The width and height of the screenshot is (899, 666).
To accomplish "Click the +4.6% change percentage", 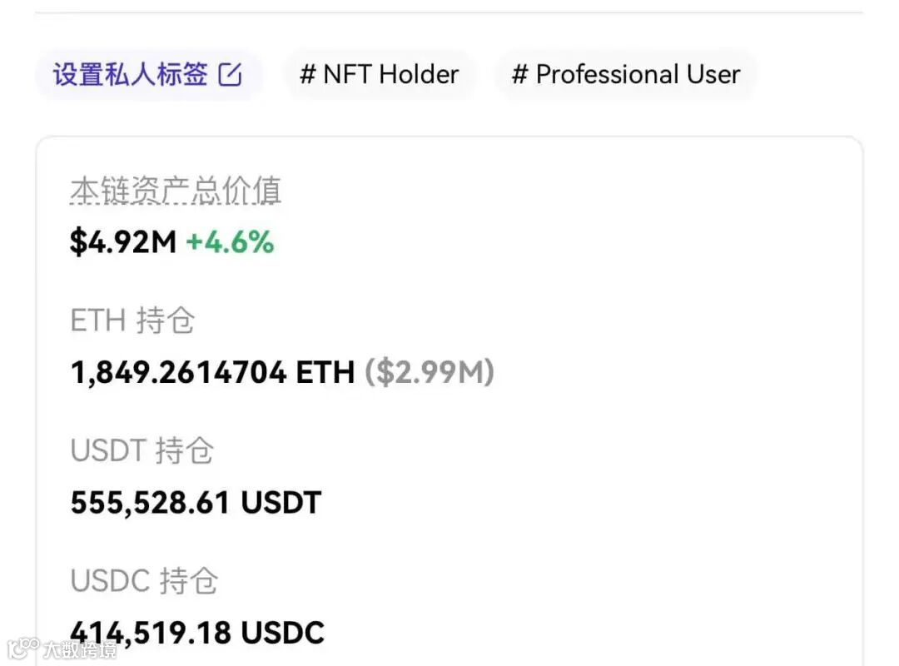I will (x=230, y=241).
